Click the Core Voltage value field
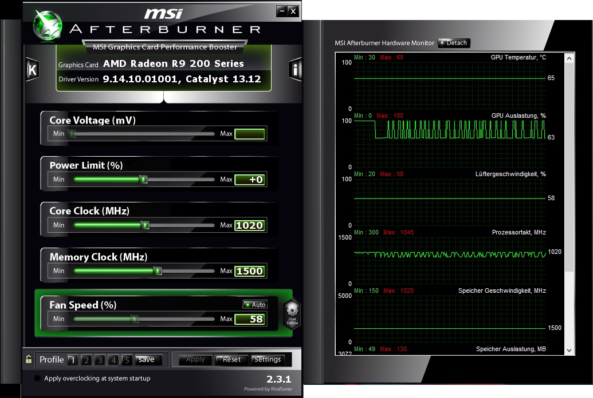This screenshot has height=398, width=593. click(x=250, y=134)
